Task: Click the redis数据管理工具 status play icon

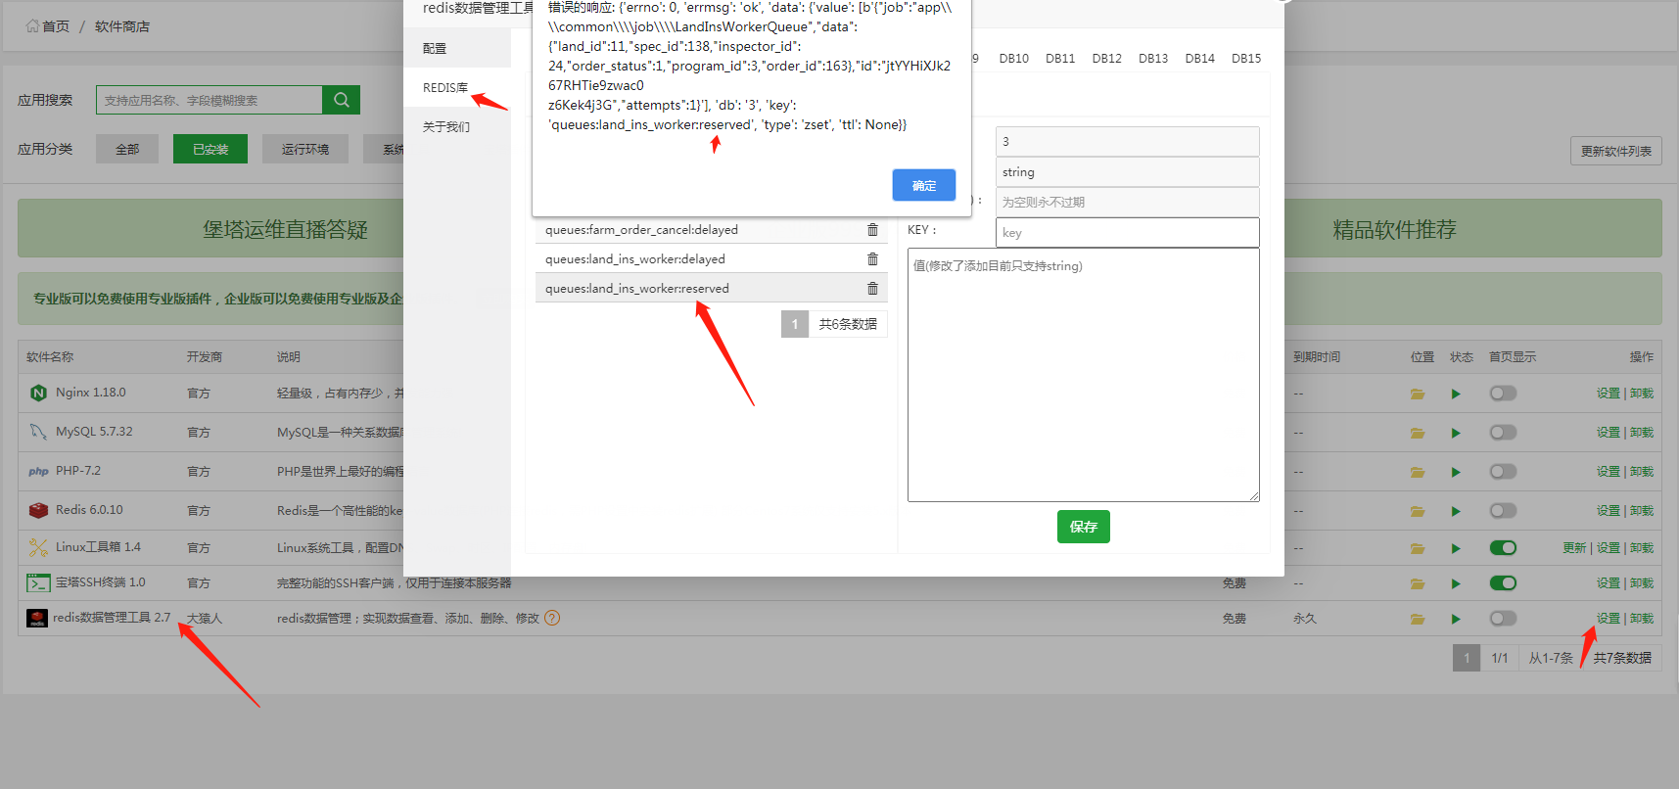Action: (1456, 619)
